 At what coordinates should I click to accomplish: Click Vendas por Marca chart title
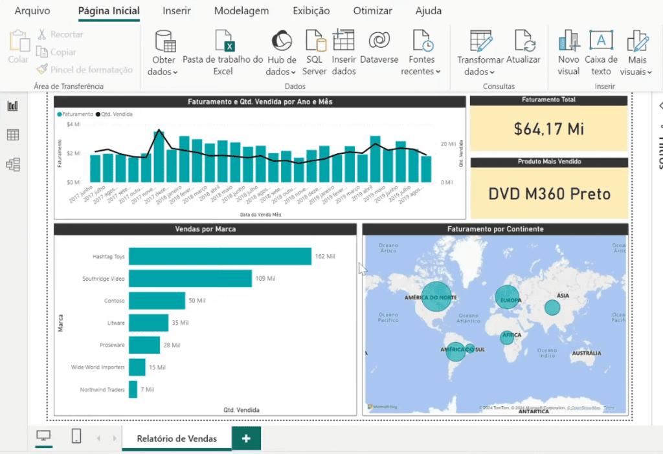pos(205,229)
